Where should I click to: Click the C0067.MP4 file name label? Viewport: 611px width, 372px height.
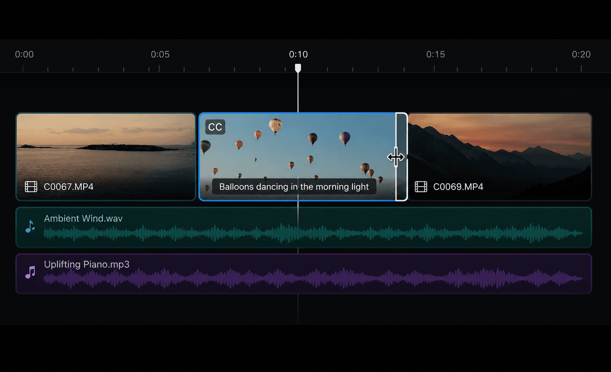coord(69,187)
